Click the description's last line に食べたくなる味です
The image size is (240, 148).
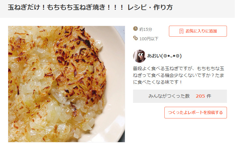[157, 82]
